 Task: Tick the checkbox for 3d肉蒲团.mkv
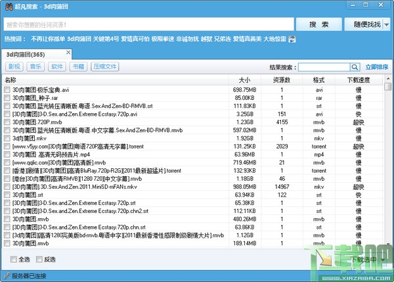(7, 138)
